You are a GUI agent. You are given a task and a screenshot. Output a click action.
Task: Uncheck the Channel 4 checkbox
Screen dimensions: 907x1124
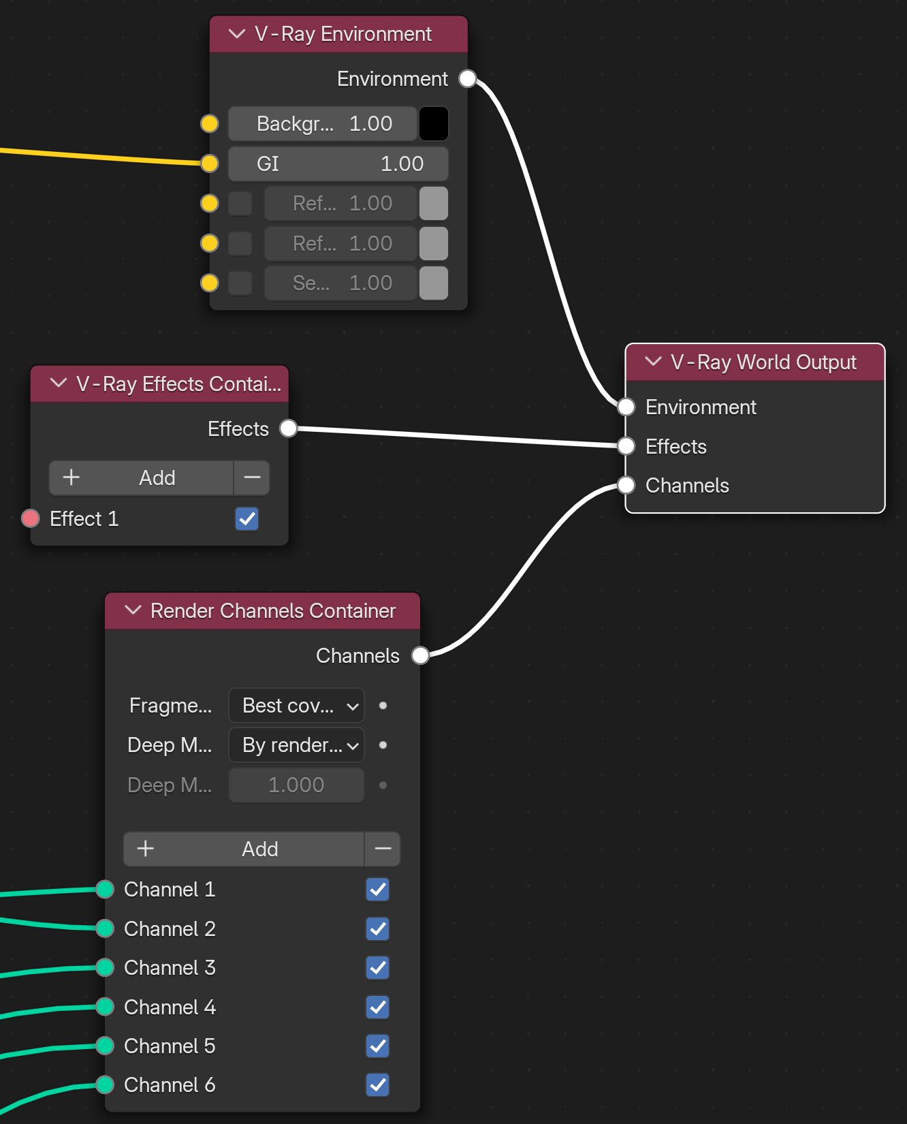[x=378, y=1007]
